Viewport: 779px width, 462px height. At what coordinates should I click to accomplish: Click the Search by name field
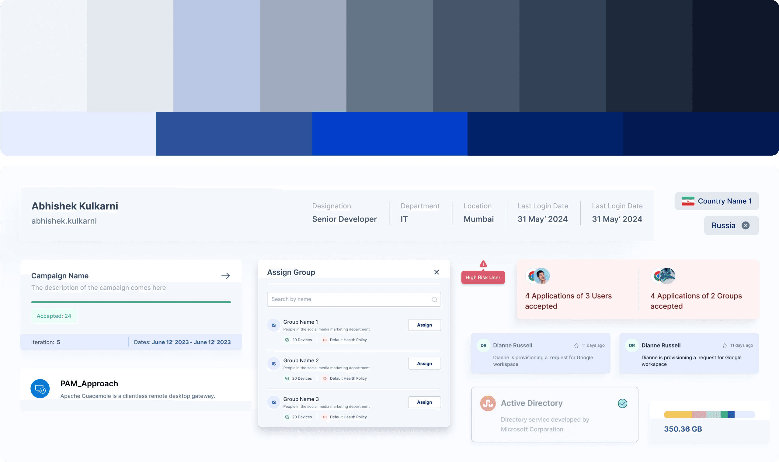pyautogui.click(x=349, y=299)
